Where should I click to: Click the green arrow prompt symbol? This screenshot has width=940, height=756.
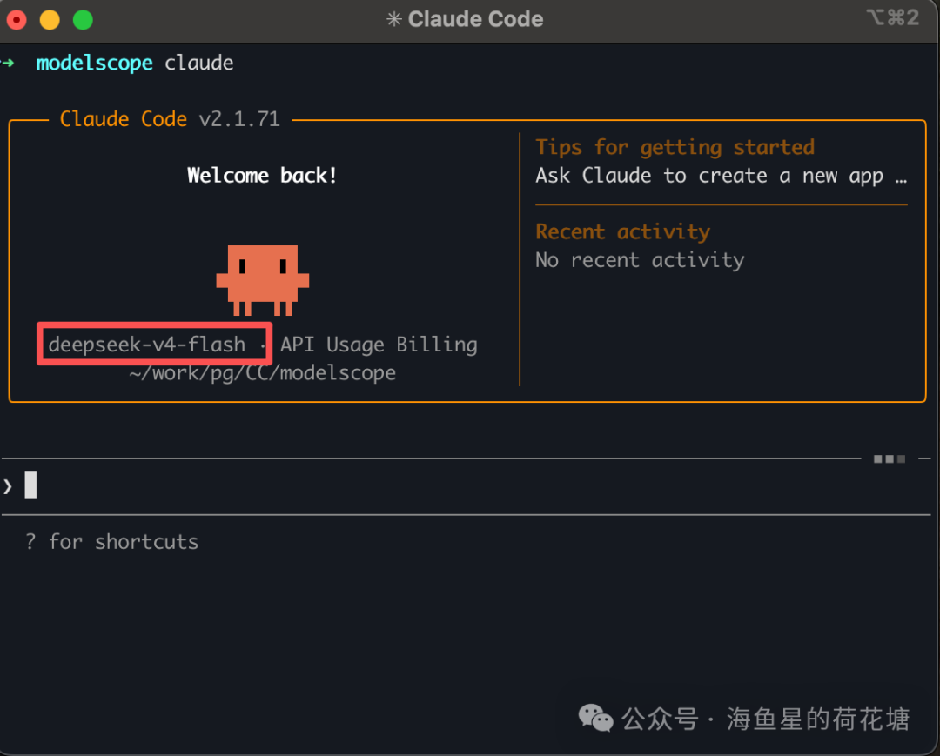pos(7,63)
